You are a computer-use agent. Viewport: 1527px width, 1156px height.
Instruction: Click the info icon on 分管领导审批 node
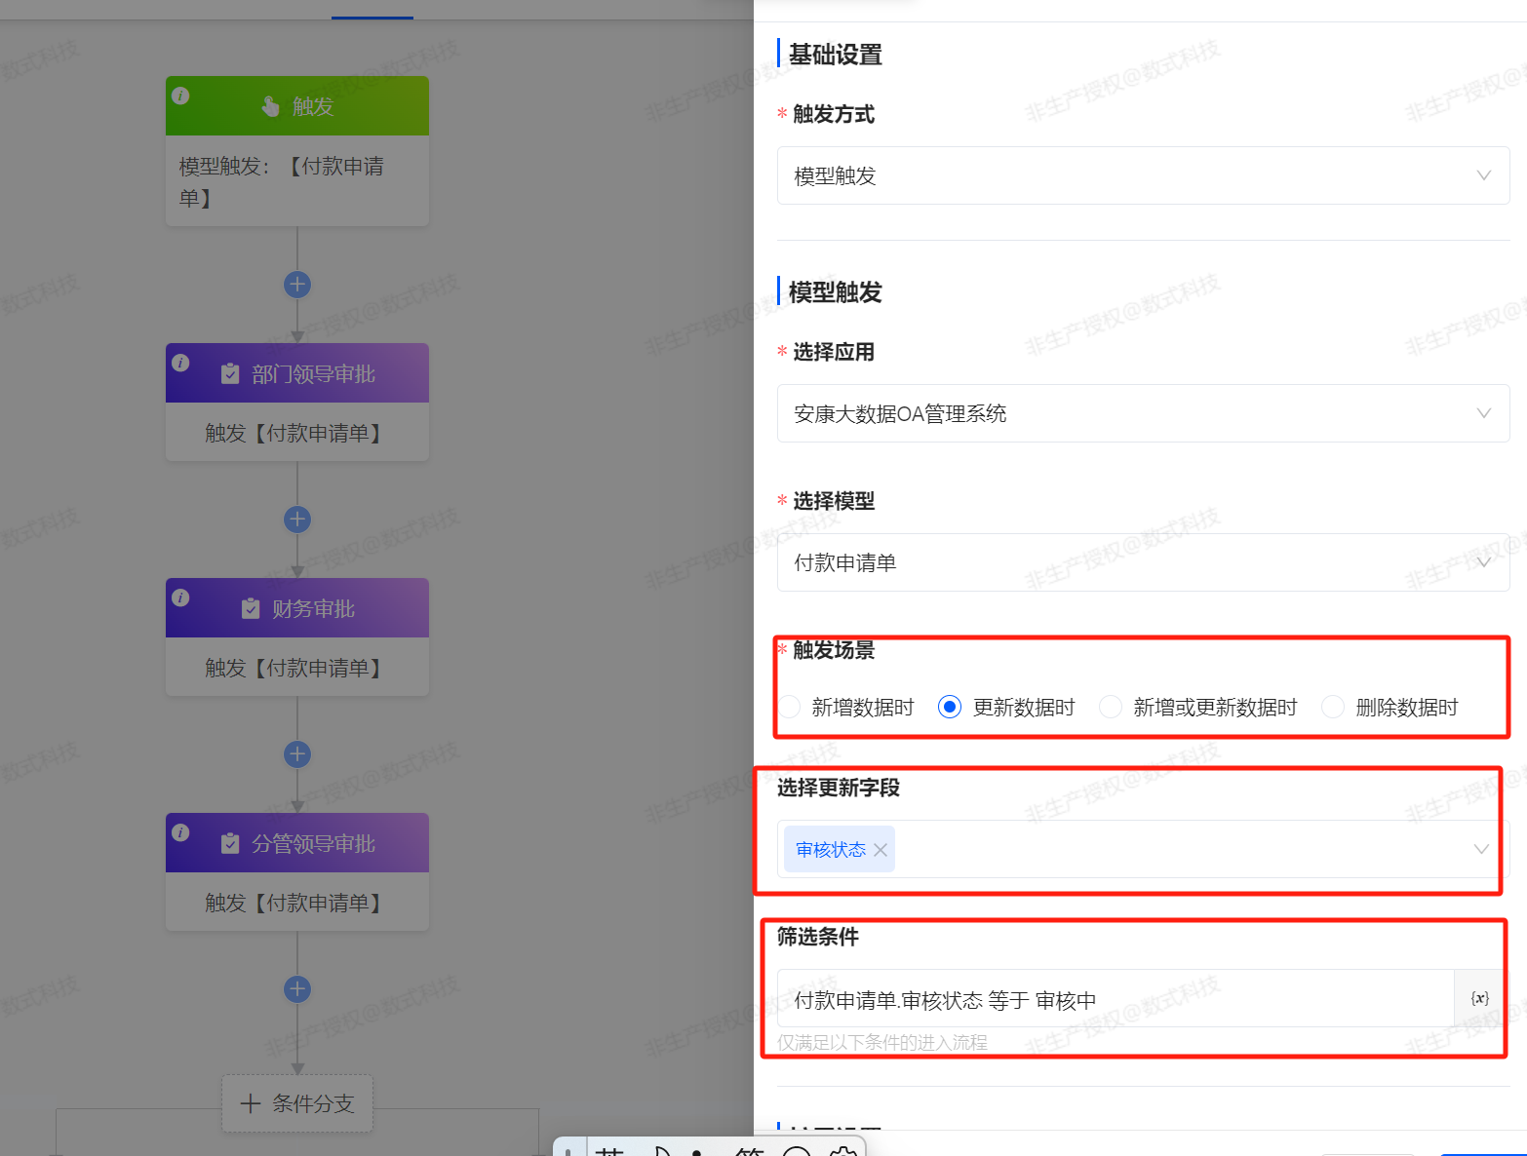point(180,832)
